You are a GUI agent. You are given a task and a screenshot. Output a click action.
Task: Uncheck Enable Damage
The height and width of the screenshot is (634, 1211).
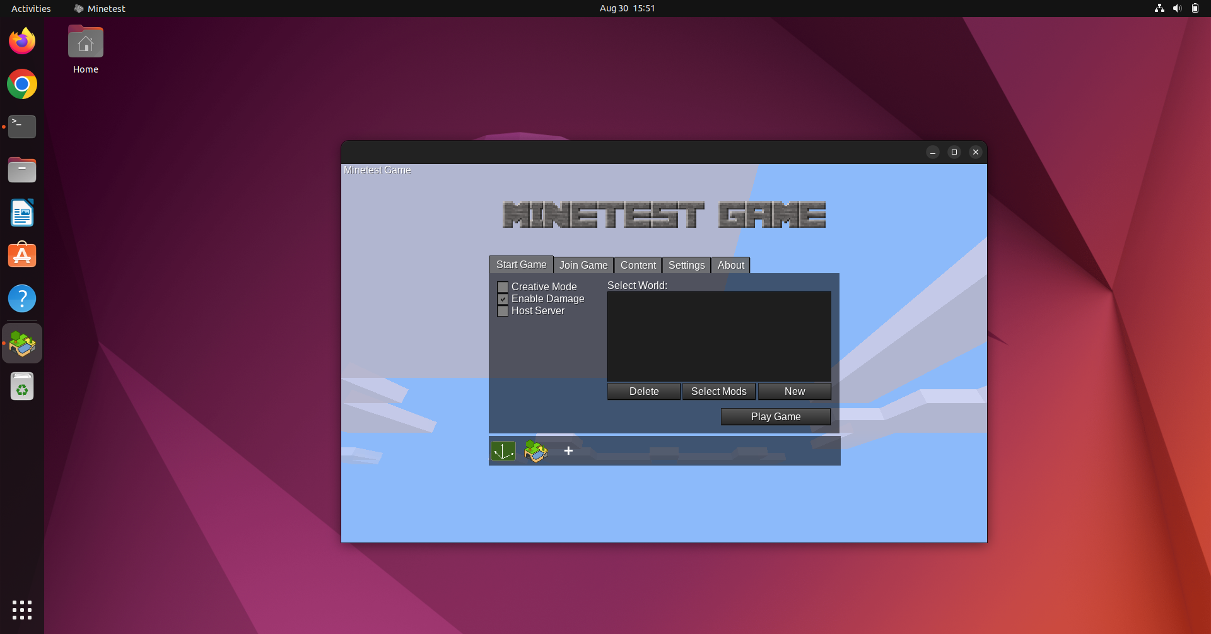(503, 299)
